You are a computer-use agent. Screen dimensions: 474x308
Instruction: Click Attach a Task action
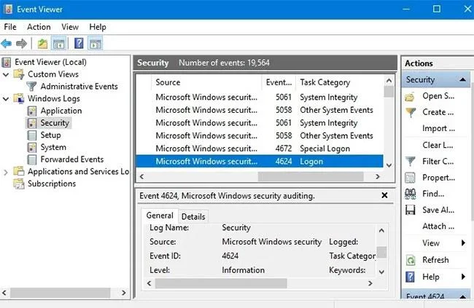click(438, 226)
